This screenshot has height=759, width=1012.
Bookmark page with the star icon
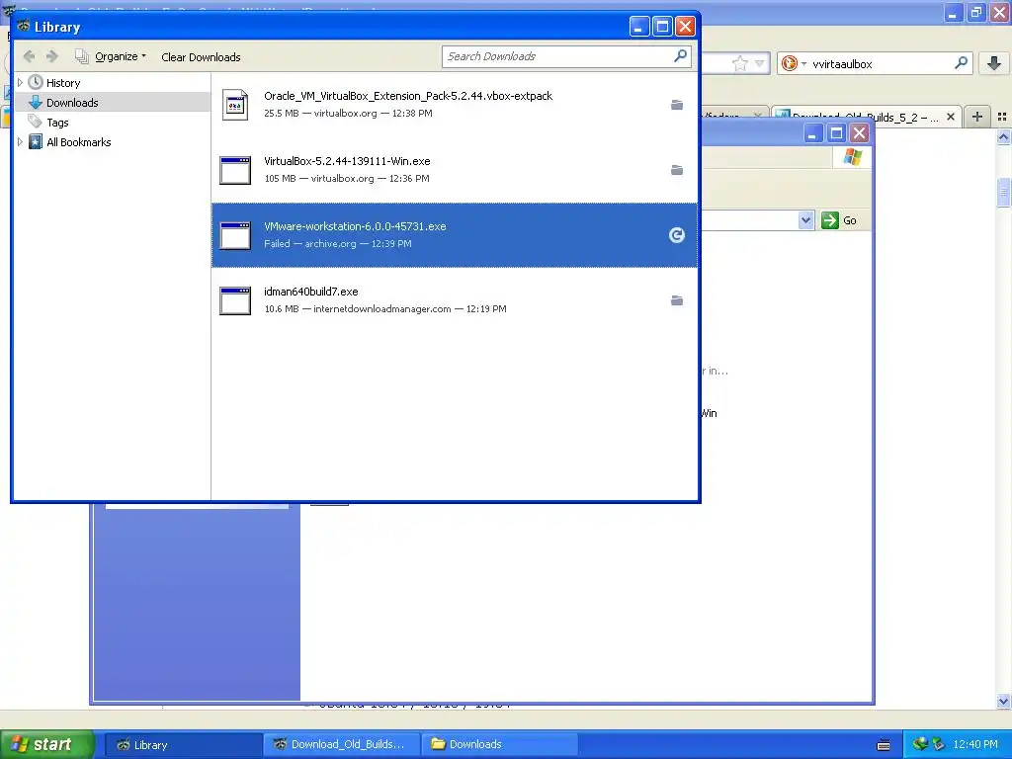coord(739,63)
